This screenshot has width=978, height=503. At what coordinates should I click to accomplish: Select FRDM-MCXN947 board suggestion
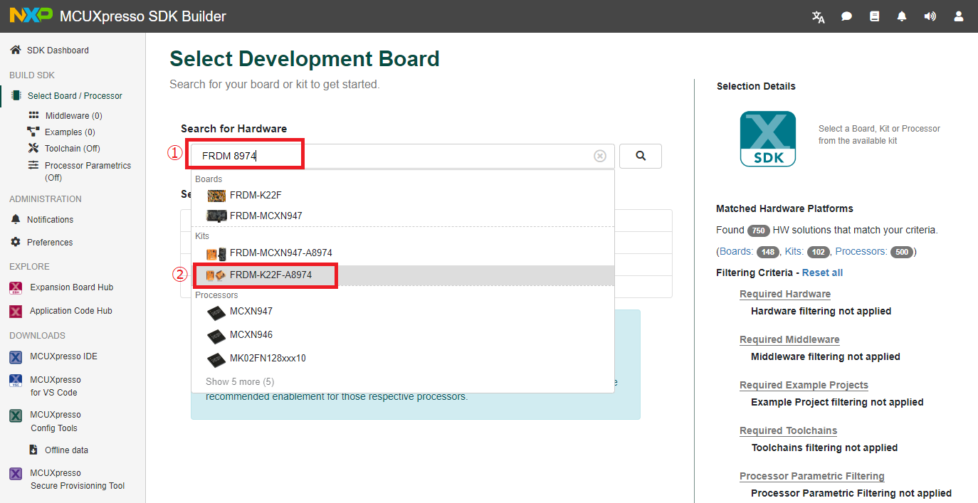pos(265,216)
